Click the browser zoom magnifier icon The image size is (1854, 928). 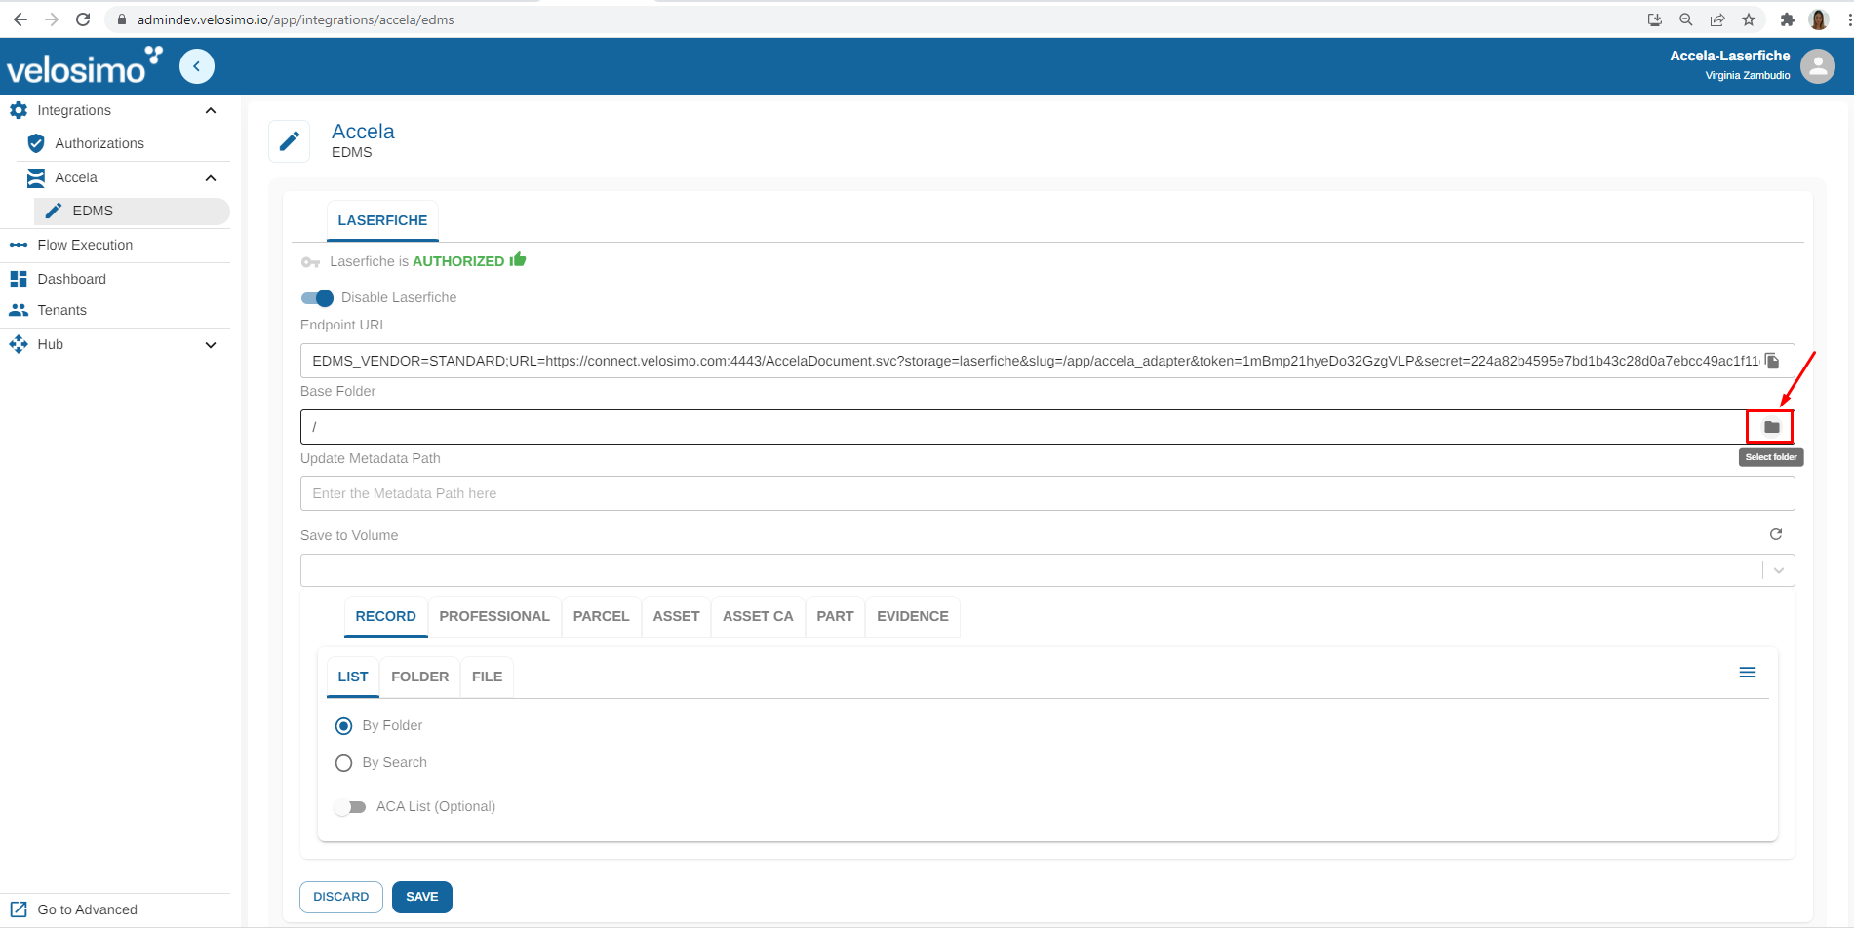(1685, 19)
